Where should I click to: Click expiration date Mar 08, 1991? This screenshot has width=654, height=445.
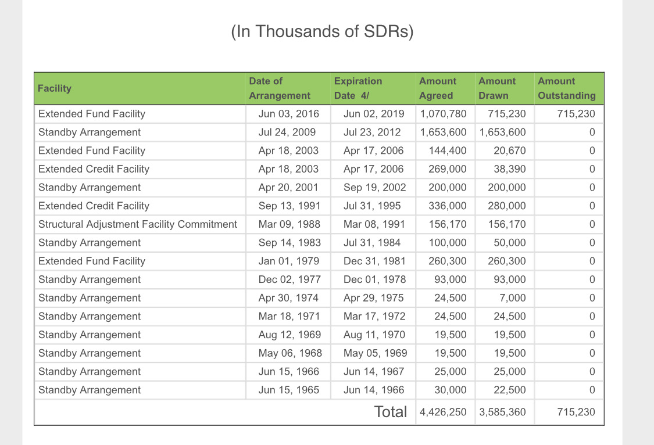click(x=374, y=224)
